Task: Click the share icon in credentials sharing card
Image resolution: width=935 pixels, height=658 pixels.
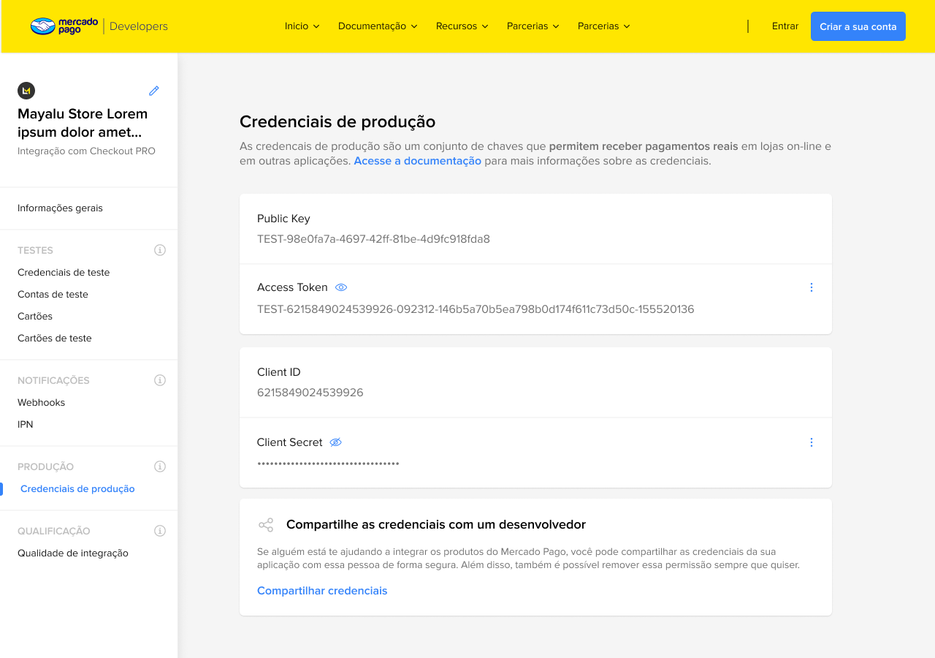Action: [266, 525]
